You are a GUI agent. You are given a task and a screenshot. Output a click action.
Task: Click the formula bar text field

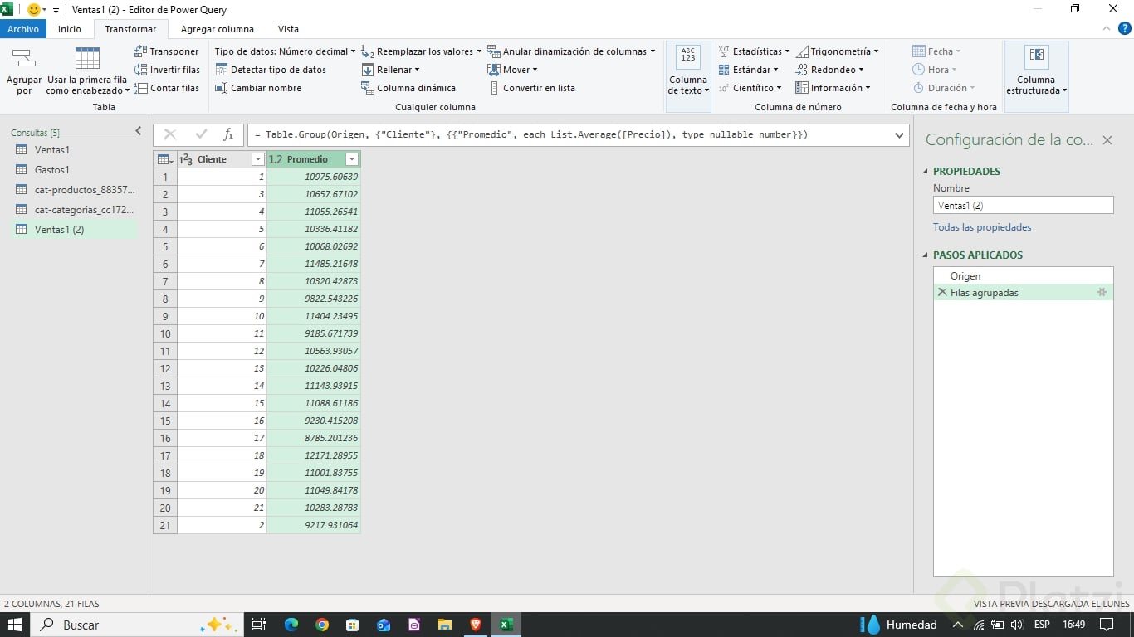tap(568, 134)
